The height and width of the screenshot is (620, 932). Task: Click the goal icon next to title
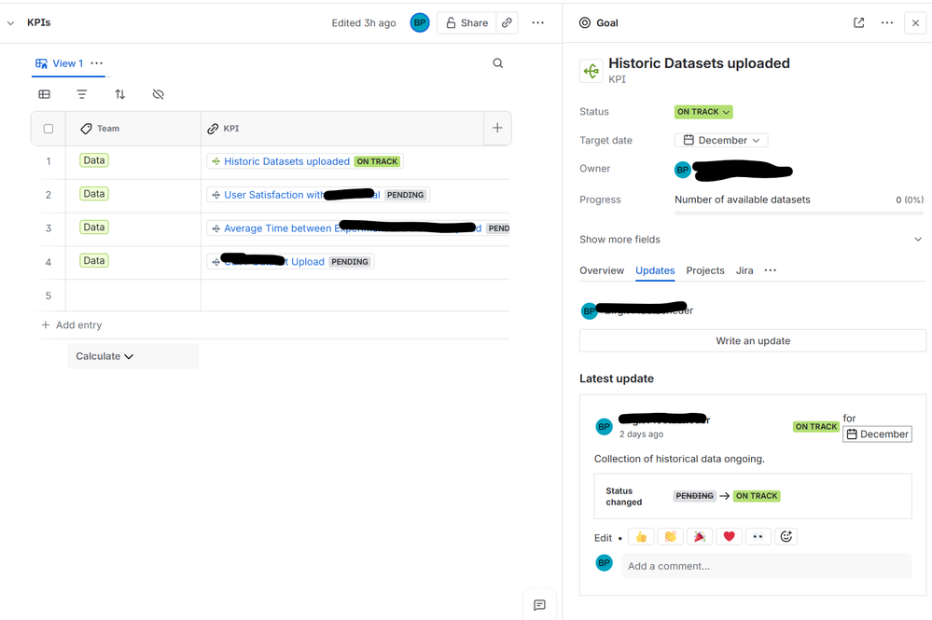pos(591,71)
